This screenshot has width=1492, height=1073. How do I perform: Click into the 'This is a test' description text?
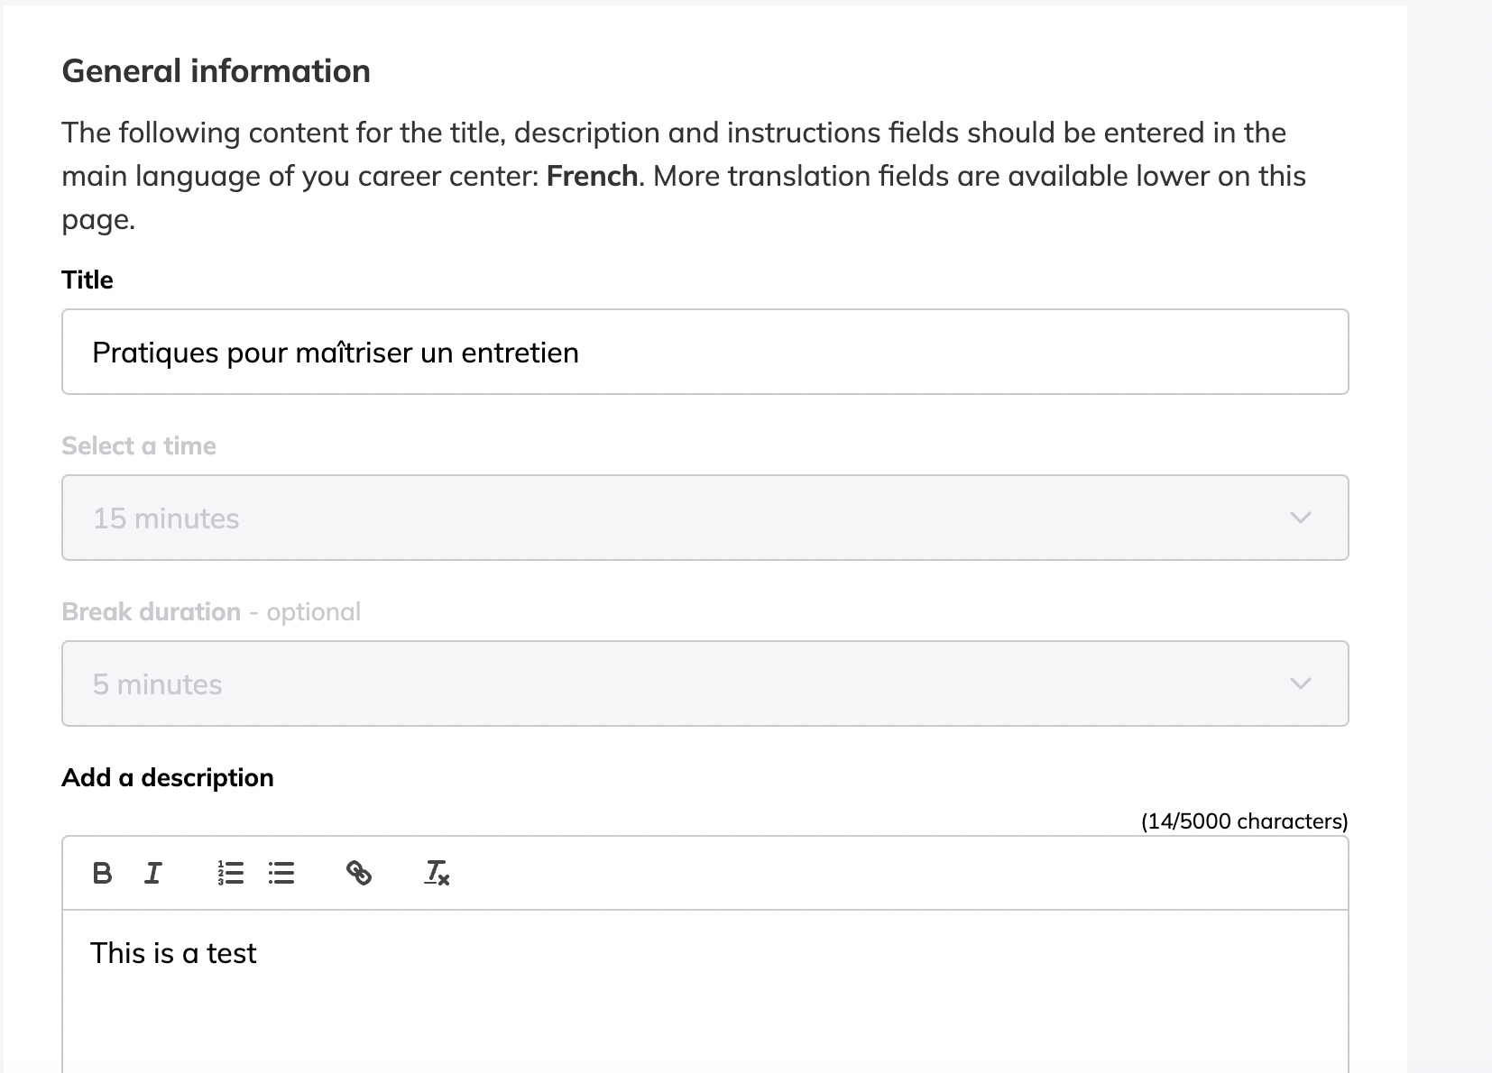[x=174, y=953]
